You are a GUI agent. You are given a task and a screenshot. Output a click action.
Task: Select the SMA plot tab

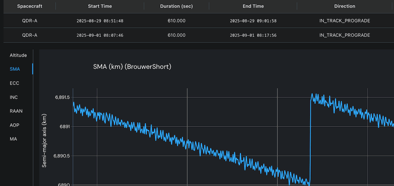coord(15,69)
